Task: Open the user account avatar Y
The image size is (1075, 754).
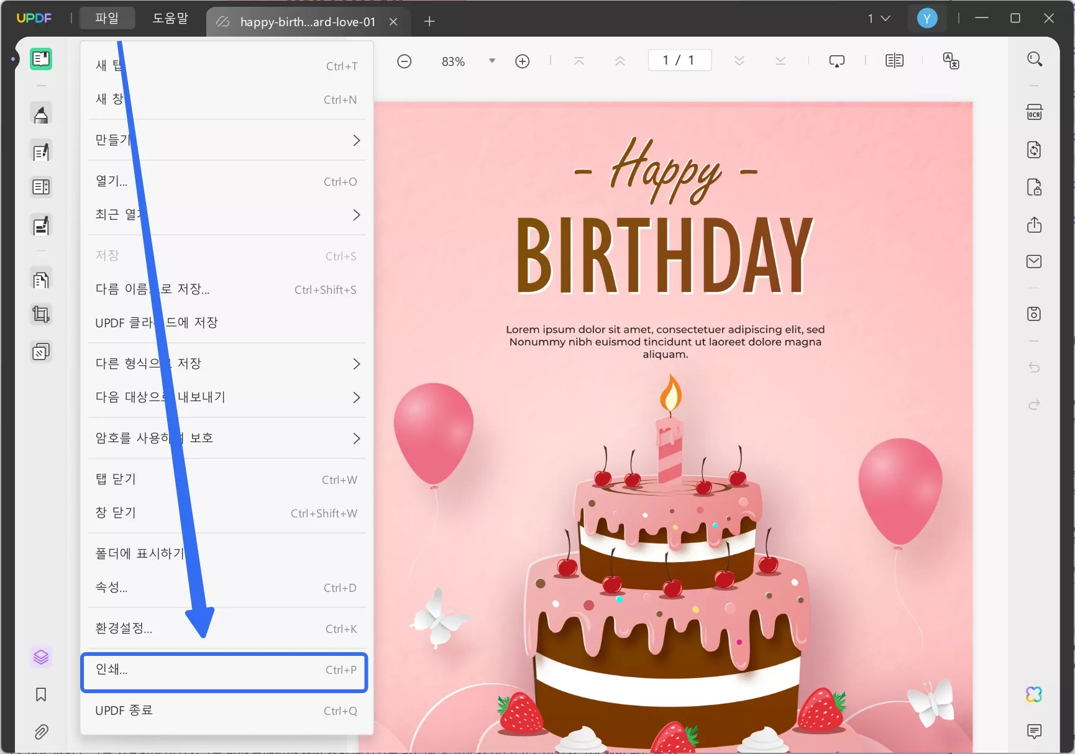Action: click(x=927, y=19)
